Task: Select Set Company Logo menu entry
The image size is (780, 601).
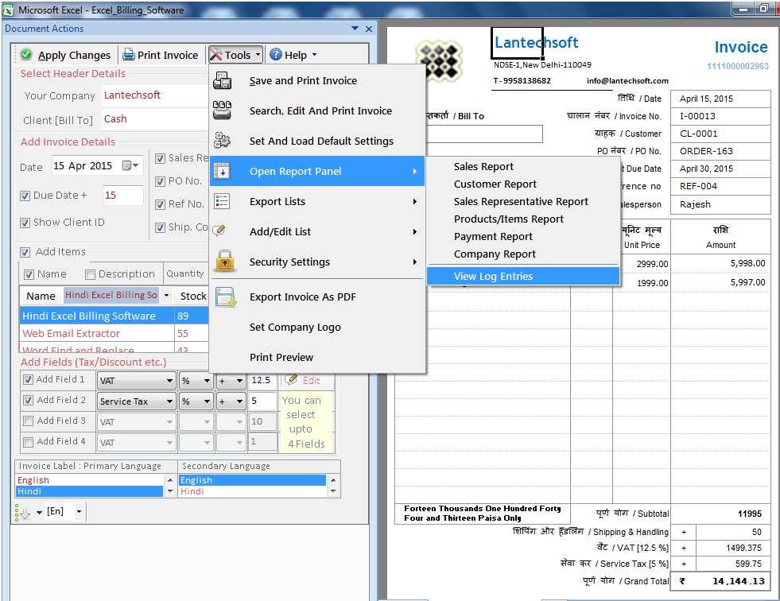Action: (x=317, y=327)
